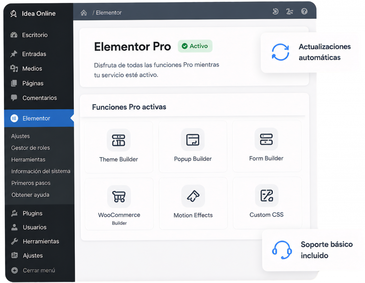
Task: Click the Activo status text
Action: 199,46
